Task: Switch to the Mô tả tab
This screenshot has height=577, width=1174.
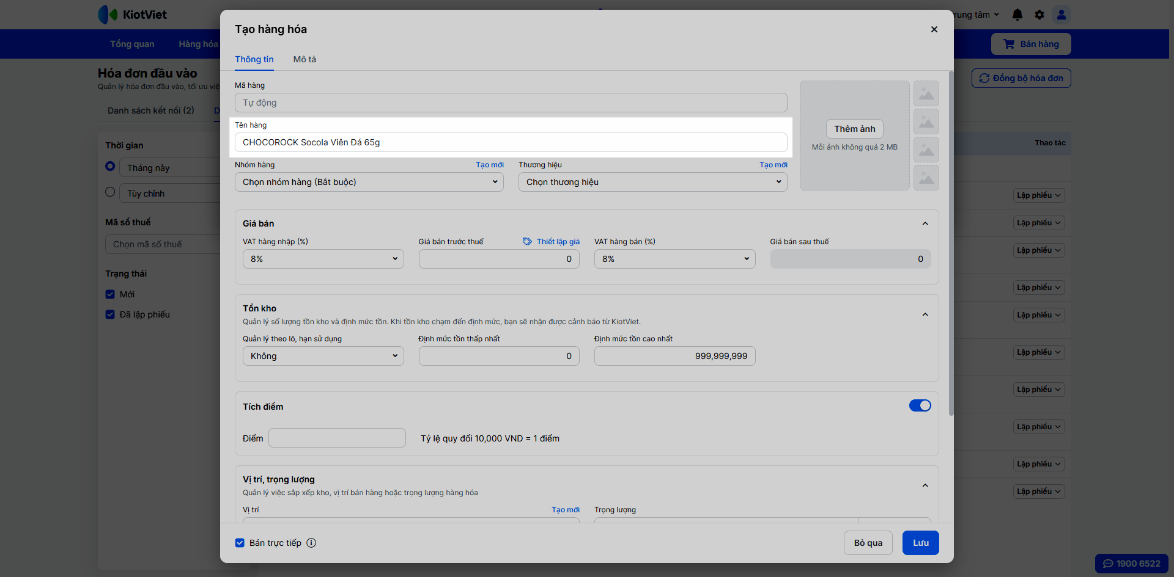Action: 305,59
